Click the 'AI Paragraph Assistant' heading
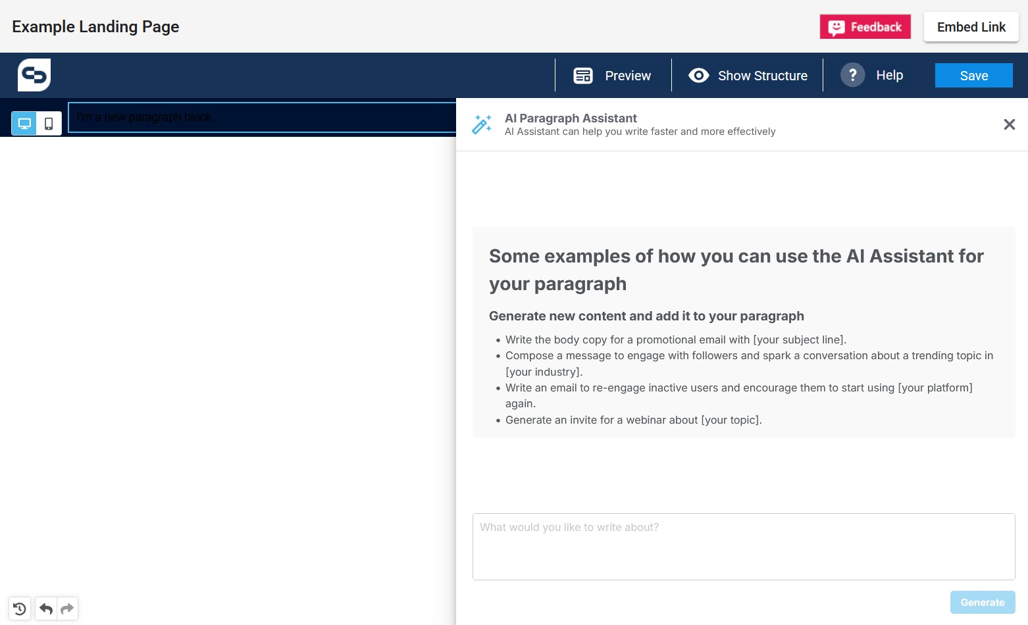This screenshot has width=1028, height=625. click(x=571, y=118)
